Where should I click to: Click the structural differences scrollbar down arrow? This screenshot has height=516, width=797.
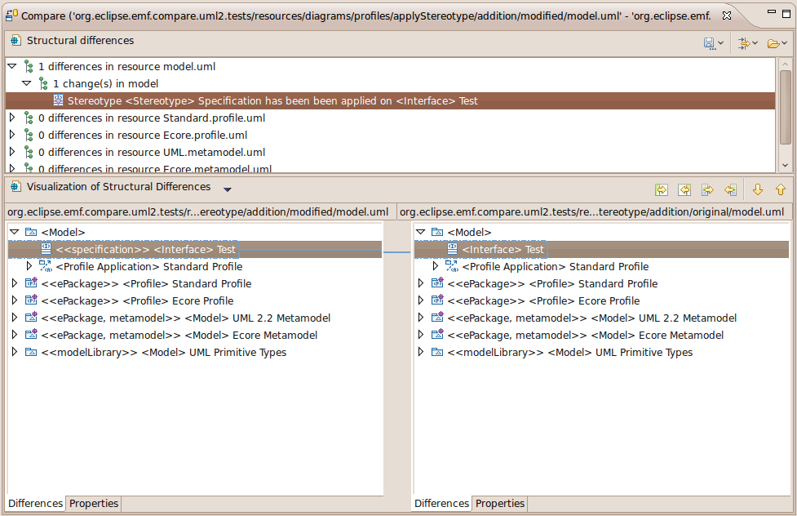pyautogui.click(x=786, y=165)
